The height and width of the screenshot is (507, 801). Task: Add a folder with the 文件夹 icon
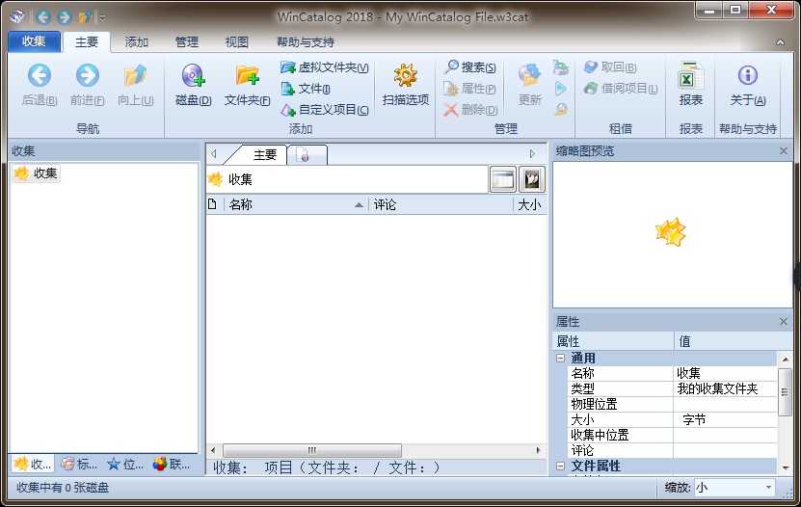248,76
